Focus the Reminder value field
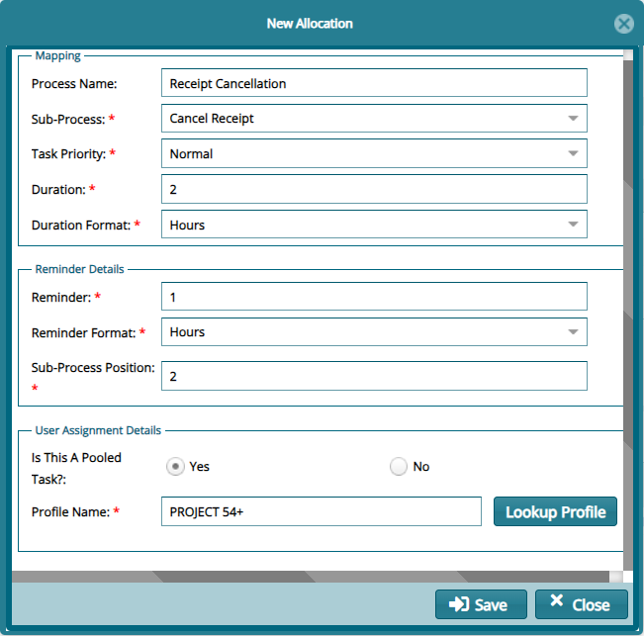 click(374, 297)
